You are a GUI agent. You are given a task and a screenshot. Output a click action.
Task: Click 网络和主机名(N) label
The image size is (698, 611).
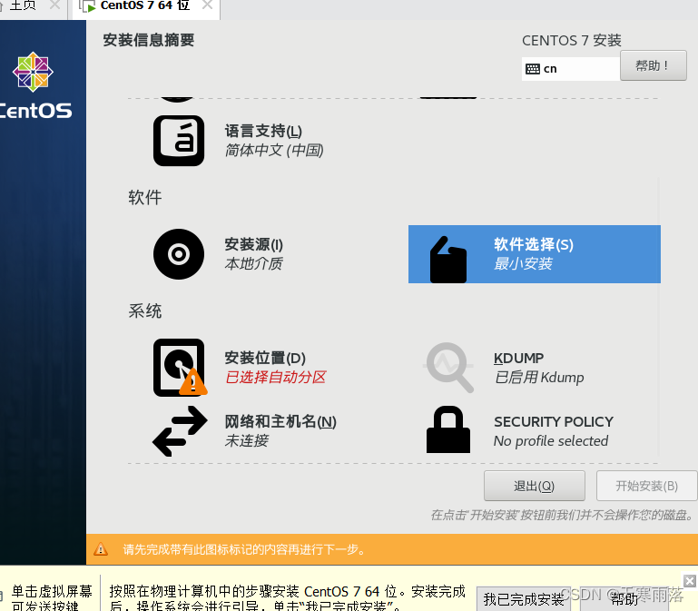click(280, 422)
